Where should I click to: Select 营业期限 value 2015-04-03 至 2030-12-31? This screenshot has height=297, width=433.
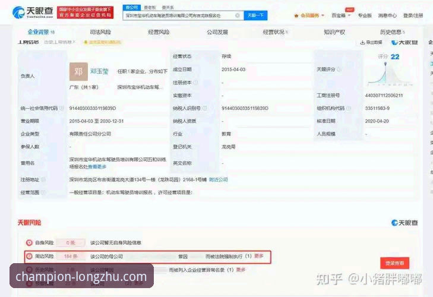(96, 121)
